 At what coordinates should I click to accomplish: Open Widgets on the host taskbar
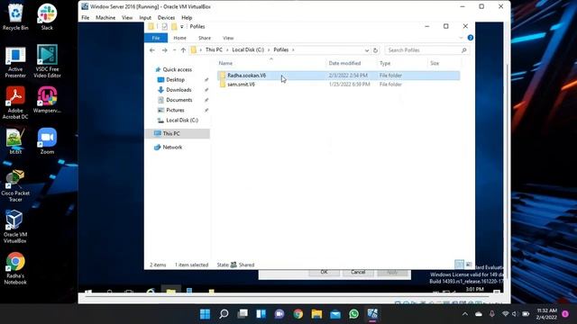coord(261,314)
